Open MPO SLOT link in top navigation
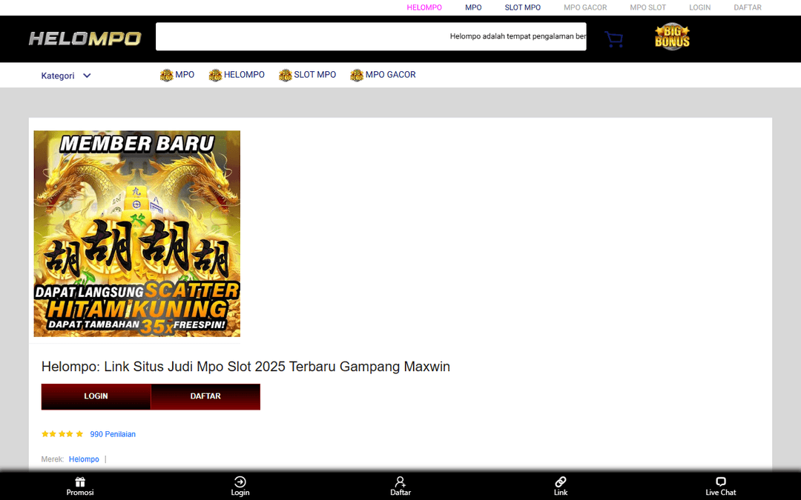This screenshot has height=500, width=801. tap(647, 7)
